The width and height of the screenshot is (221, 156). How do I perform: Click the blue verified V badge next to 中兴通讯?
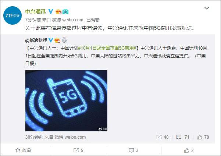tap(51, 11)
